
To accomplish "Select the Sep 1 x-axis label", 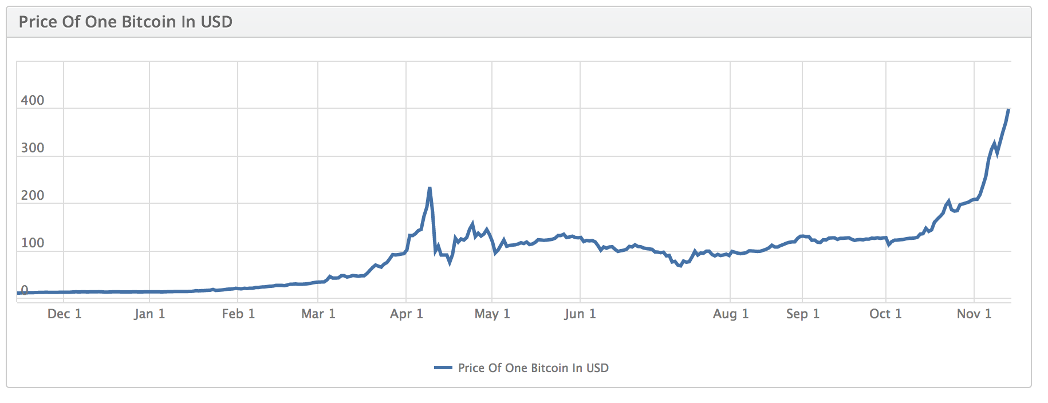I will 803,314.
